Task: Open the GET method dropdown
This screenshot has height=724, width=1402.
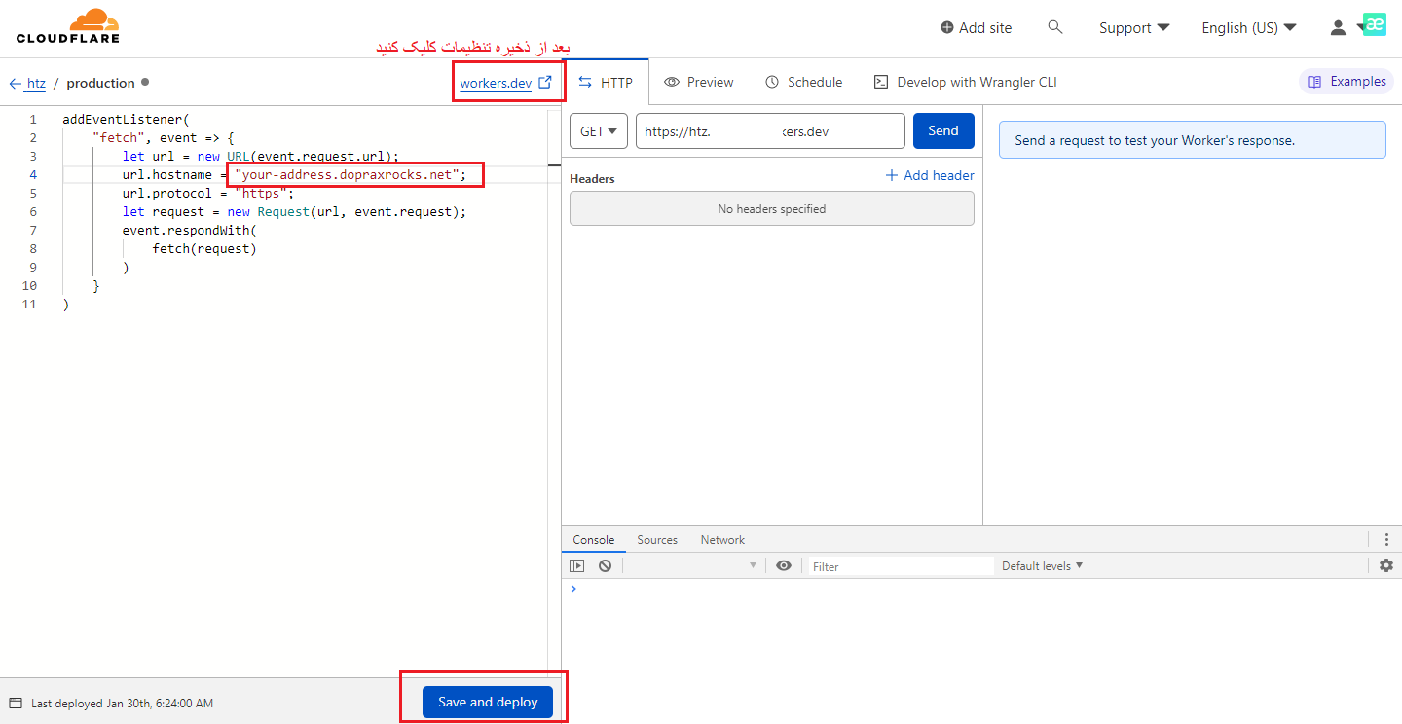Action: [x=599, y=131]
